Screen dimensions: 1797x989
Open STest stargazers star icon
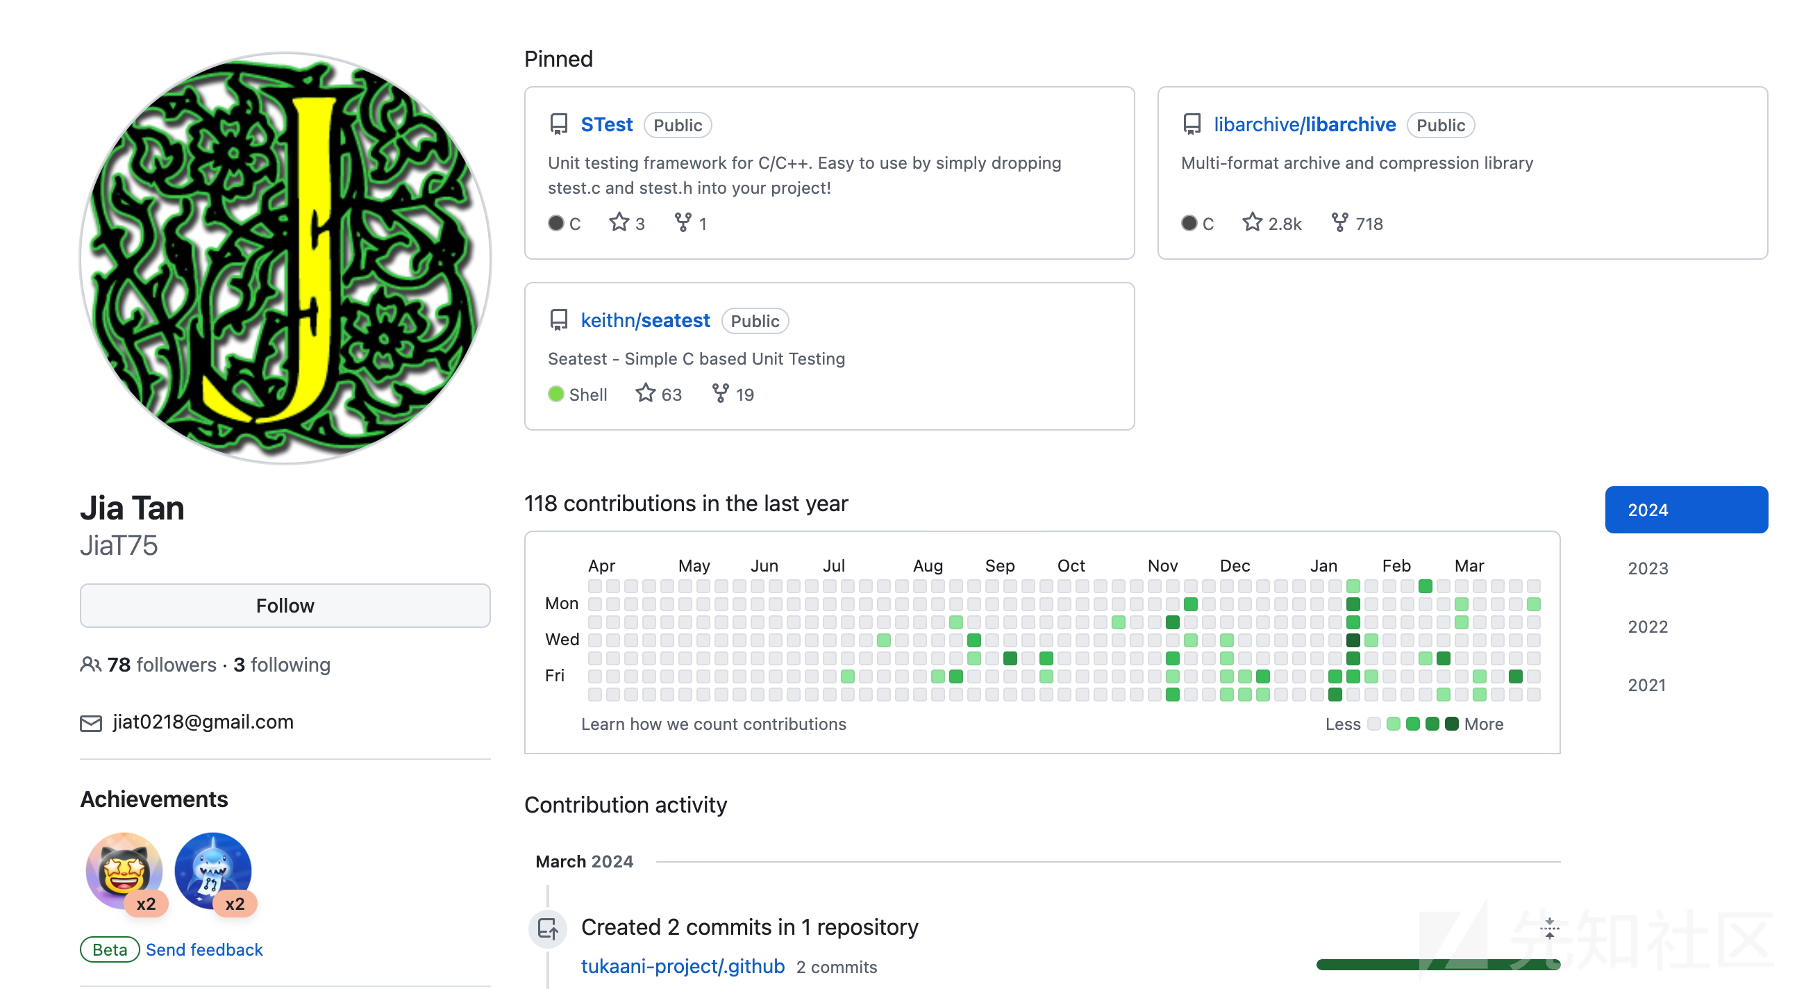pos(619,223)
